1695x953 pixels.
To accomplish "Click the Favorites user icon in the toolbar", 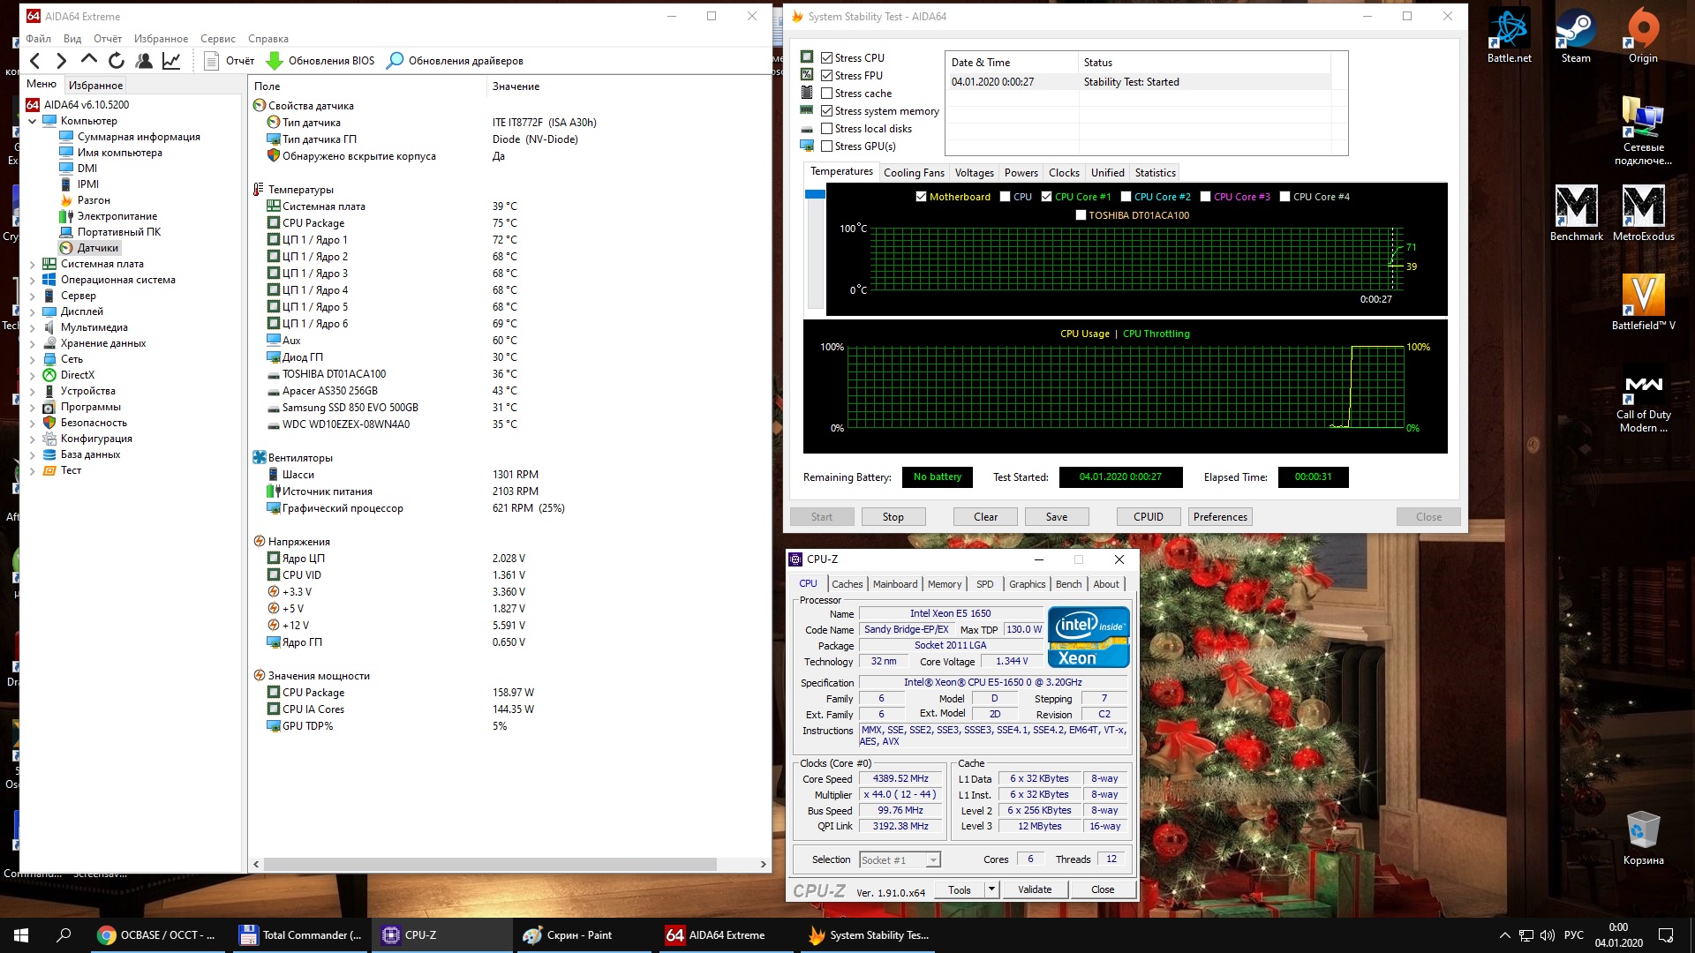I will (x=144, y=61).
